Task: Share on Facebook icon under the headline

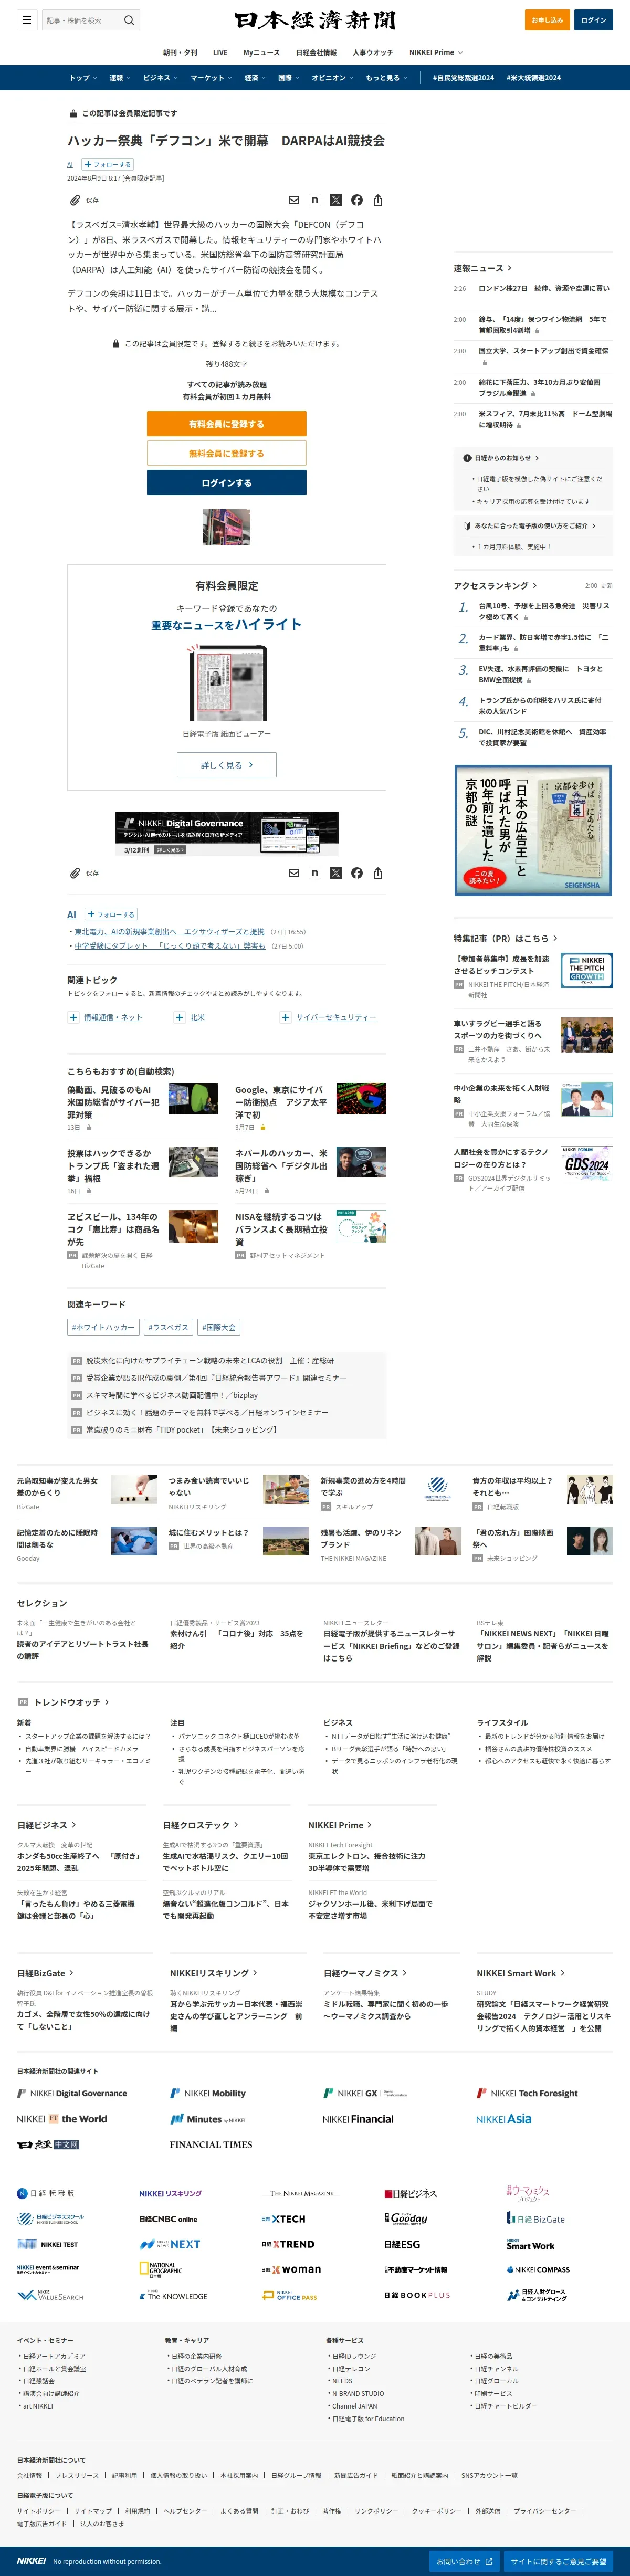Action: [x=357, y=200]
